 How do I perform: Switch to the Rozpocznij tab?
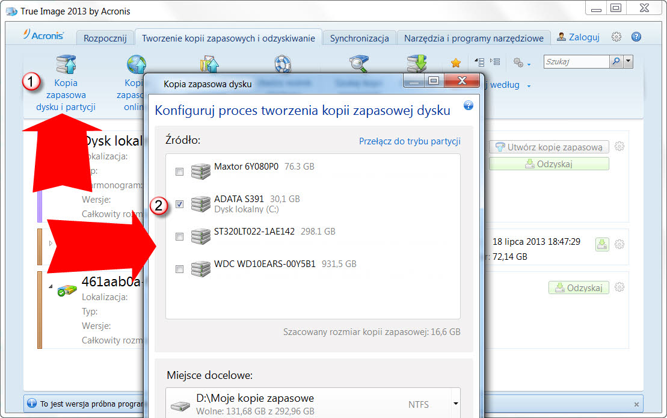coord(105,38)
